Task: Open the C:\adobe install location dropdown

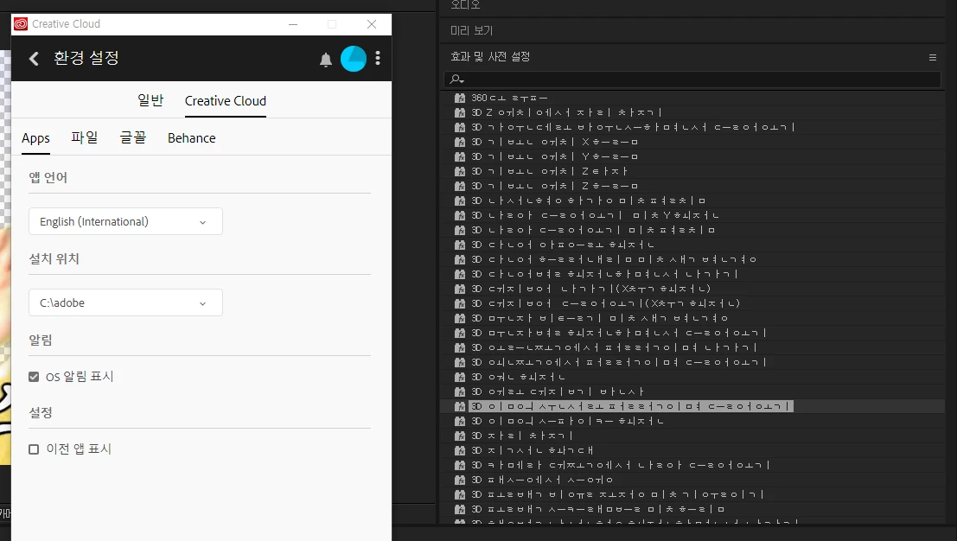Action: coord(125,302)
